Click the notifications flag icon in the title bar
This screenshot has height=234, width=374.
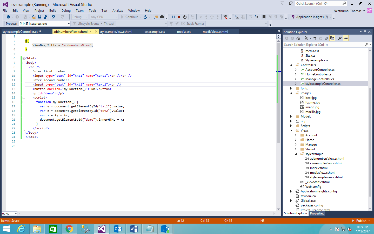pyautogui.click(x=282, y=3)
